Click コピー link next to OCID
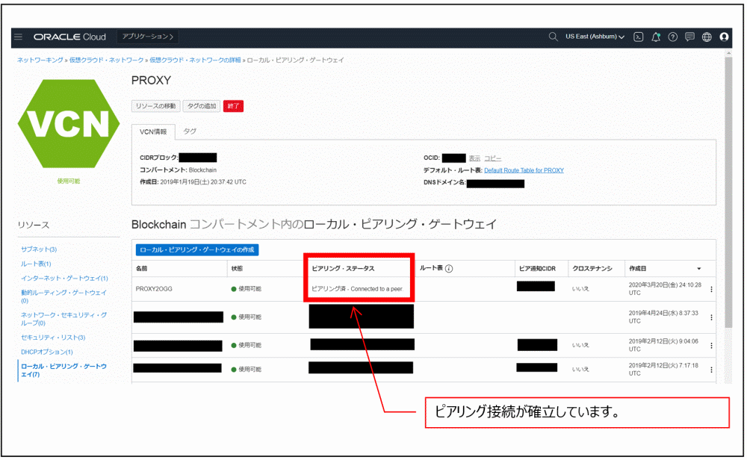 [492, 158]
